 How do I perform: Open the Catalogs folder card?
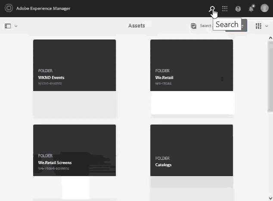192,162
